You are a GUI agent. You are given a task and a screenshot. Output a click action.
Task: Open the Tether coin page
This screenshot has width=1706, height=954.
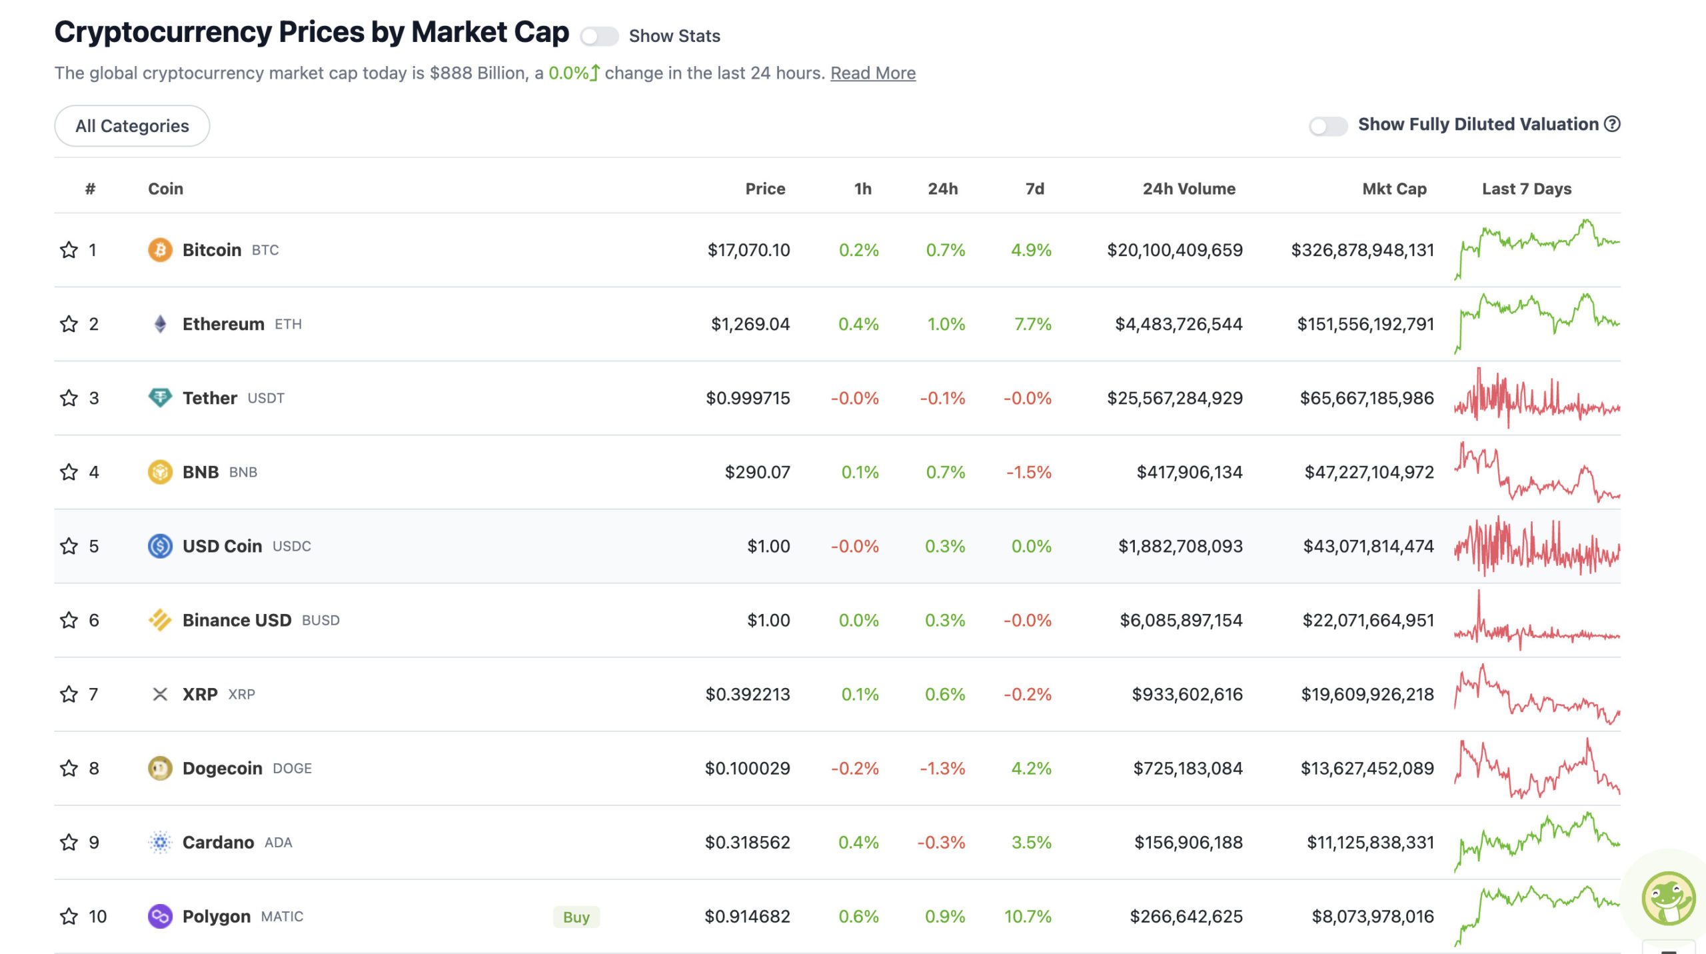coord(210,398)
